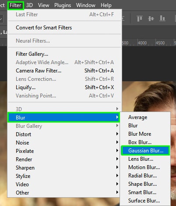The height and width of the screenshot is (206, 176).
Task: Expand the Pixelate submenu
Action: click(64, 151)
